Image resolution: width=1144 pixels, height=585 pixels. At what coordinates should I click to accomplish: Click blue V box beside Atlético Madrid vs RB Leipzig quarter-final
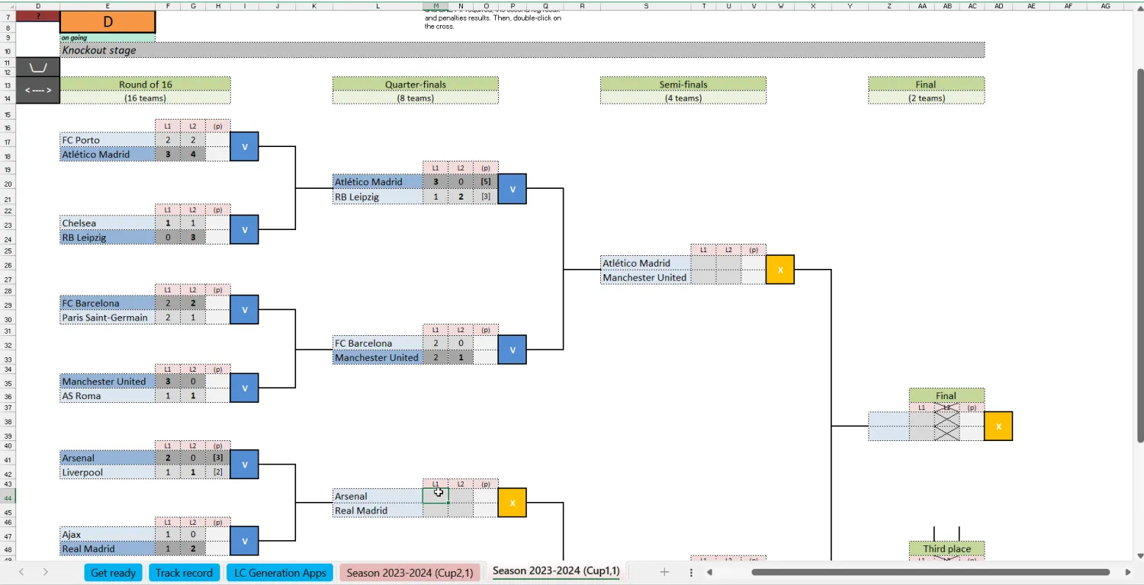[x=512, y=189]
